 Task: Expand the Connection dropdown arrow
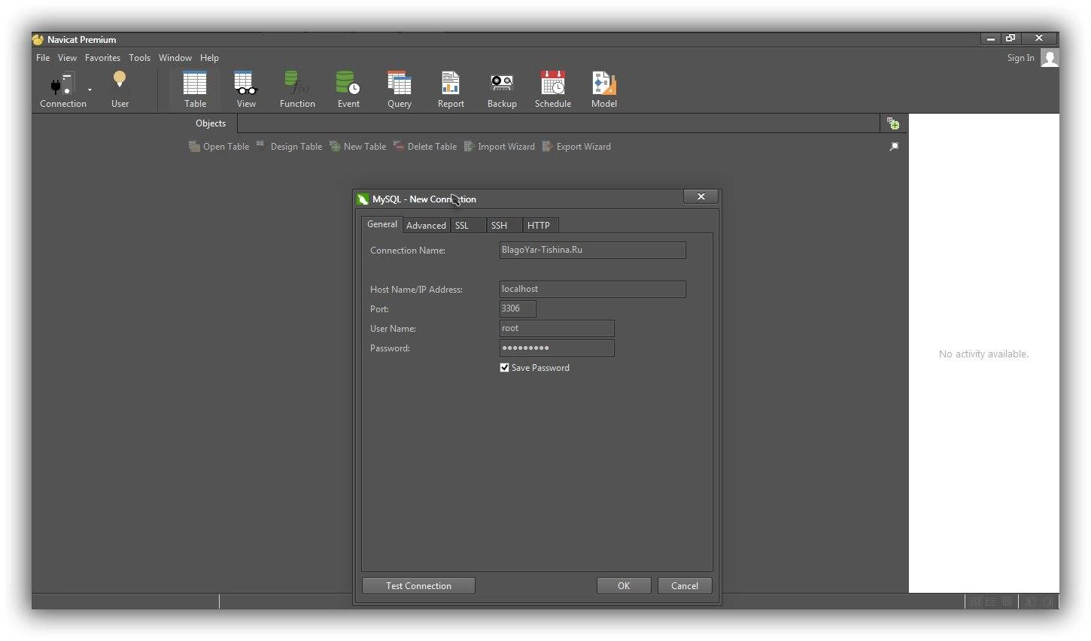[90, 90]
